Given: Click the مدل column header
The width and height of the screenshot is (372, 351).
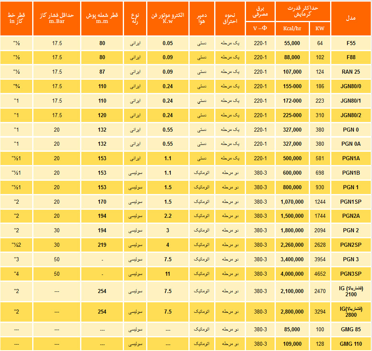Looking at the screenshot, I should [351, 19].
